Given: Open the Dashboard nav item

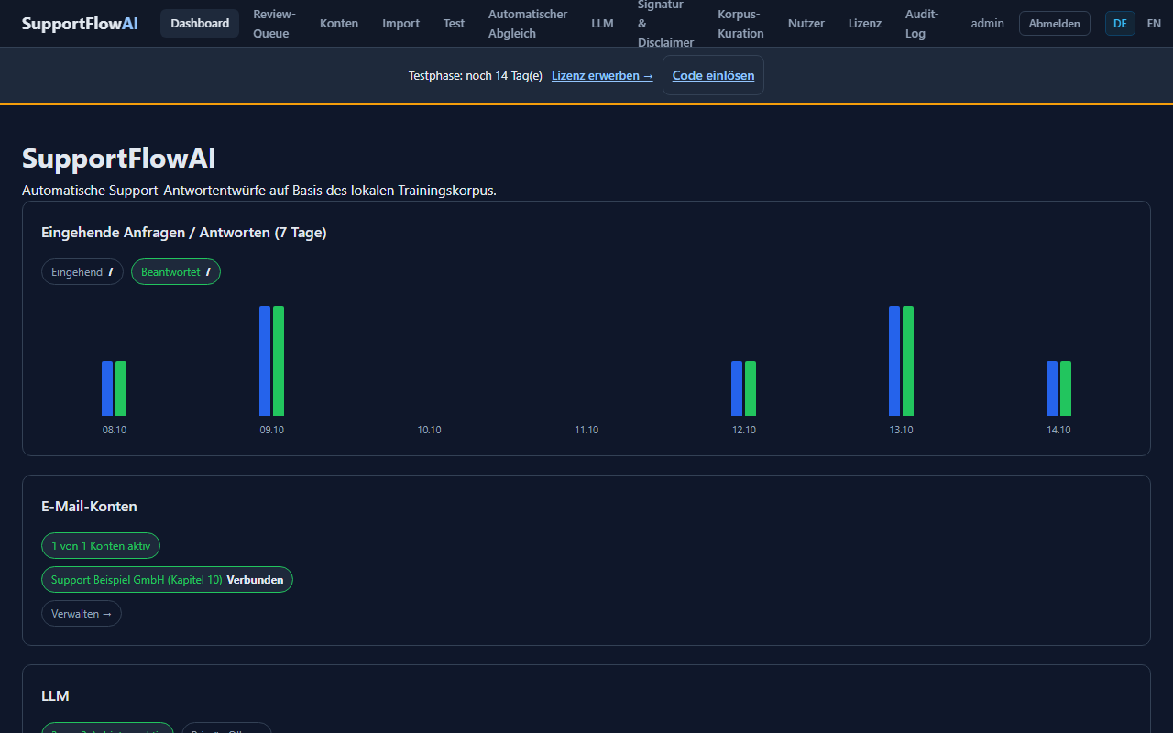Looking at the screenshot, I should click(200, 23).
